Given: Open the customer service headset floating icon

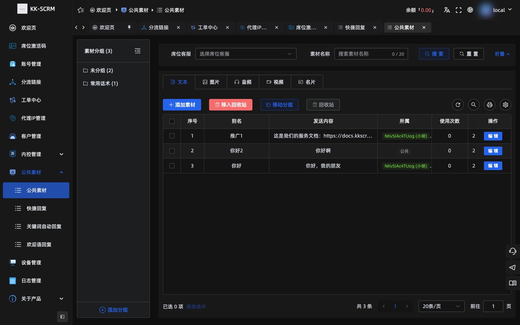Looking at the screenshot, I should pyautogui.click(x=513, y=251).
